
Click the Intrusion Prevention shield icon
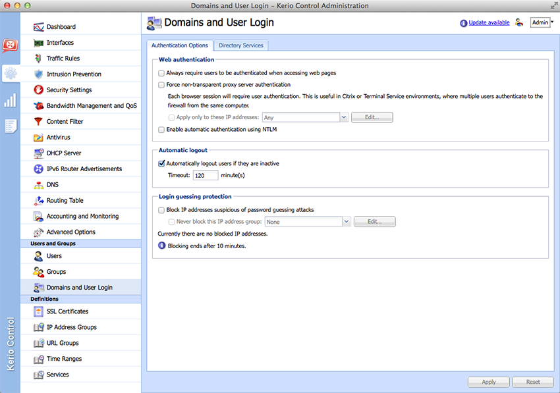pos(38,74)
